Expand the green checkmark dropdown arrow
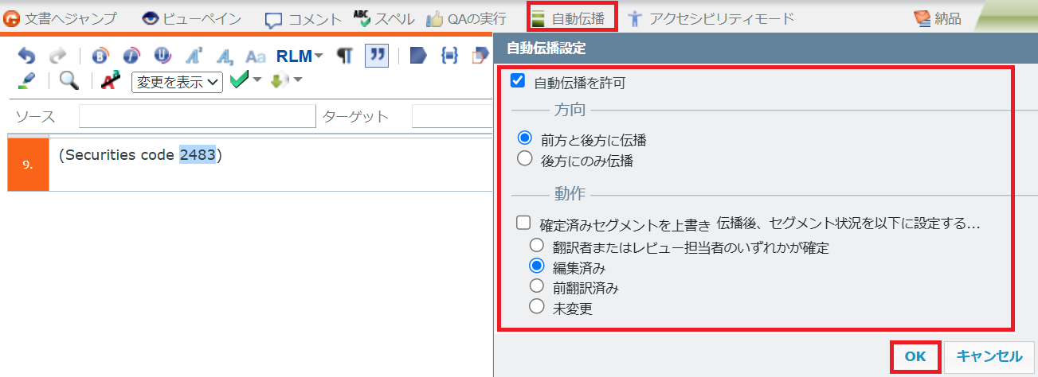Screen dimensions: 1038x377 tap(257, 80)
